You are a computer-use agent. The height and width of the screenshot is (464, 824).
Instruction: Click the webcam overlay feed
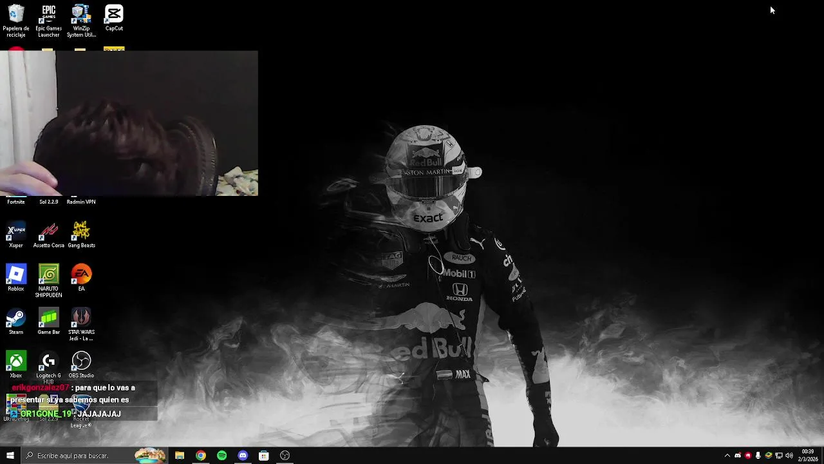(129, 123)
